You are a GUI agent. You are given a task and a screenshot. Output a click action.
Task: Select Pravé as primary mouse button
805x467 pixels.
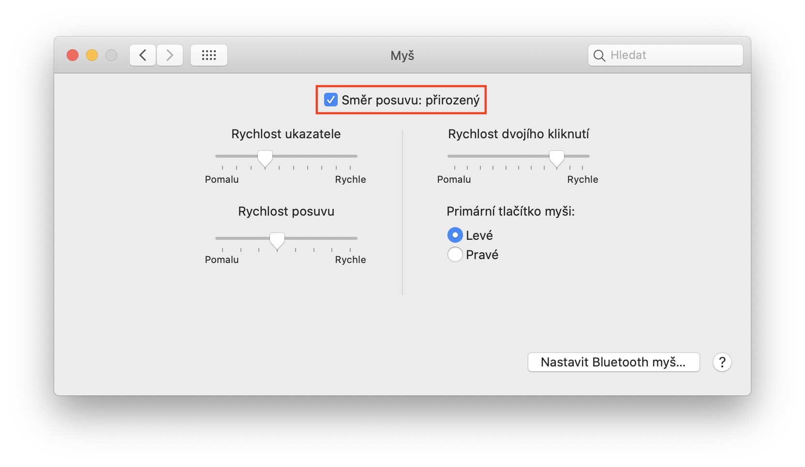[x=455, y=254]
